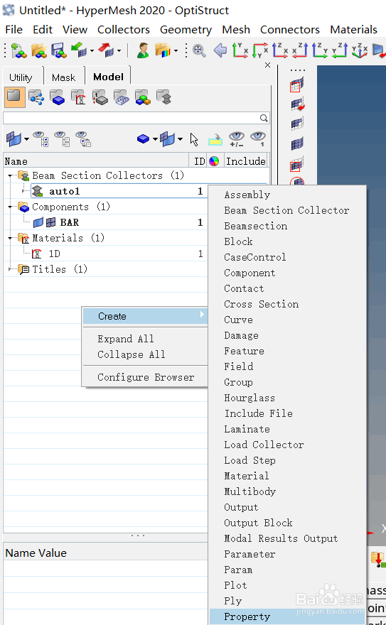Toggle BAR component geometry visibility icon
This screenshot has height=625, width=386.
[x=38, y=222]
